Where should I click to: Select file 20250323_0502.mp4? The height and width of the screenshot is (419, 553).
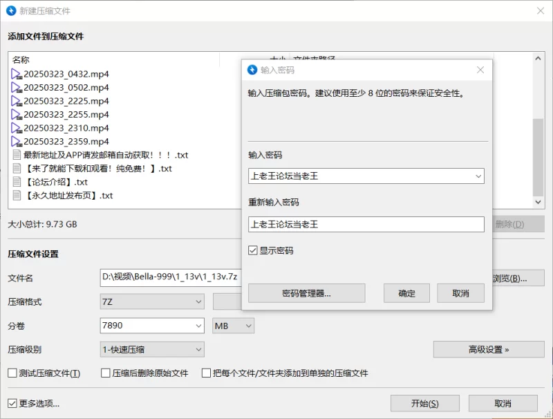(x=66, y=88)
